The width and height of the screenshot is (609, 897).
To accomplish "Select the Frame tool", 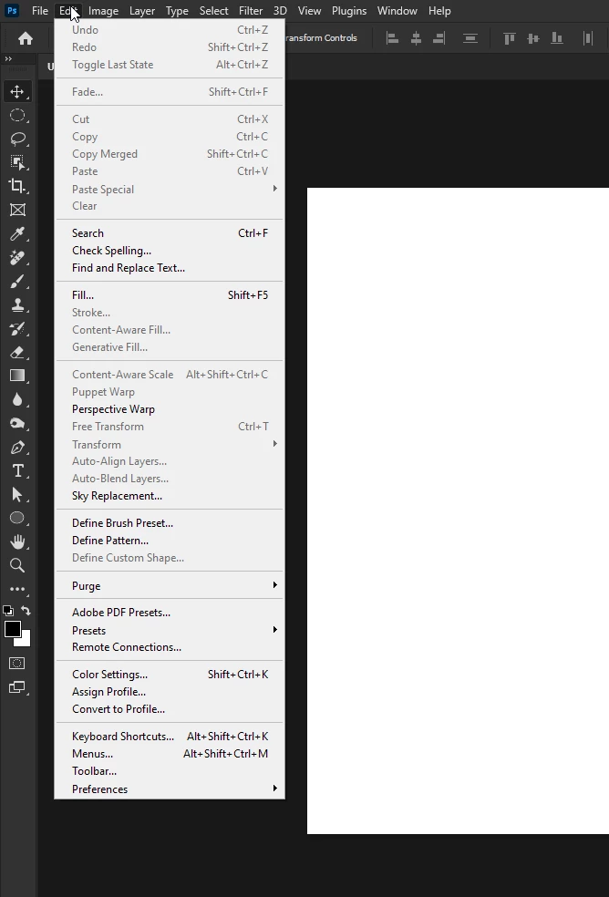I will pyautogui.click(x=17, y=210).
